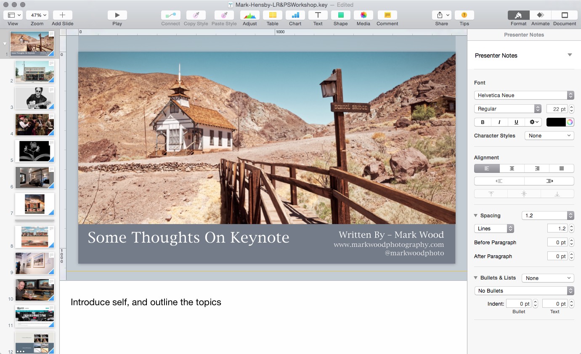Screen dimensions: 581x354
Task: Insert a Chart
Action: point(295,15)
